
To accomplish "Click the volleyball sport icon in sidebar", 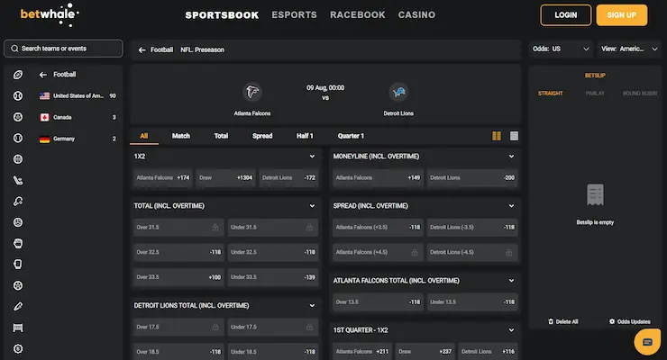I will point(18,222).
